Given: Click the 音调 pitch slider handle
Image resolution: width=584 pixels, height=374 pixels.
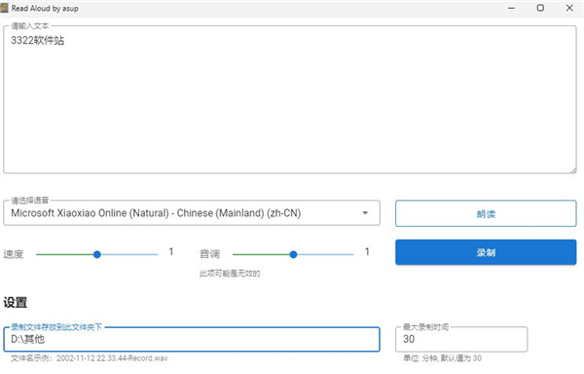Looking at the screenshot, I should (x=294, y=255).
